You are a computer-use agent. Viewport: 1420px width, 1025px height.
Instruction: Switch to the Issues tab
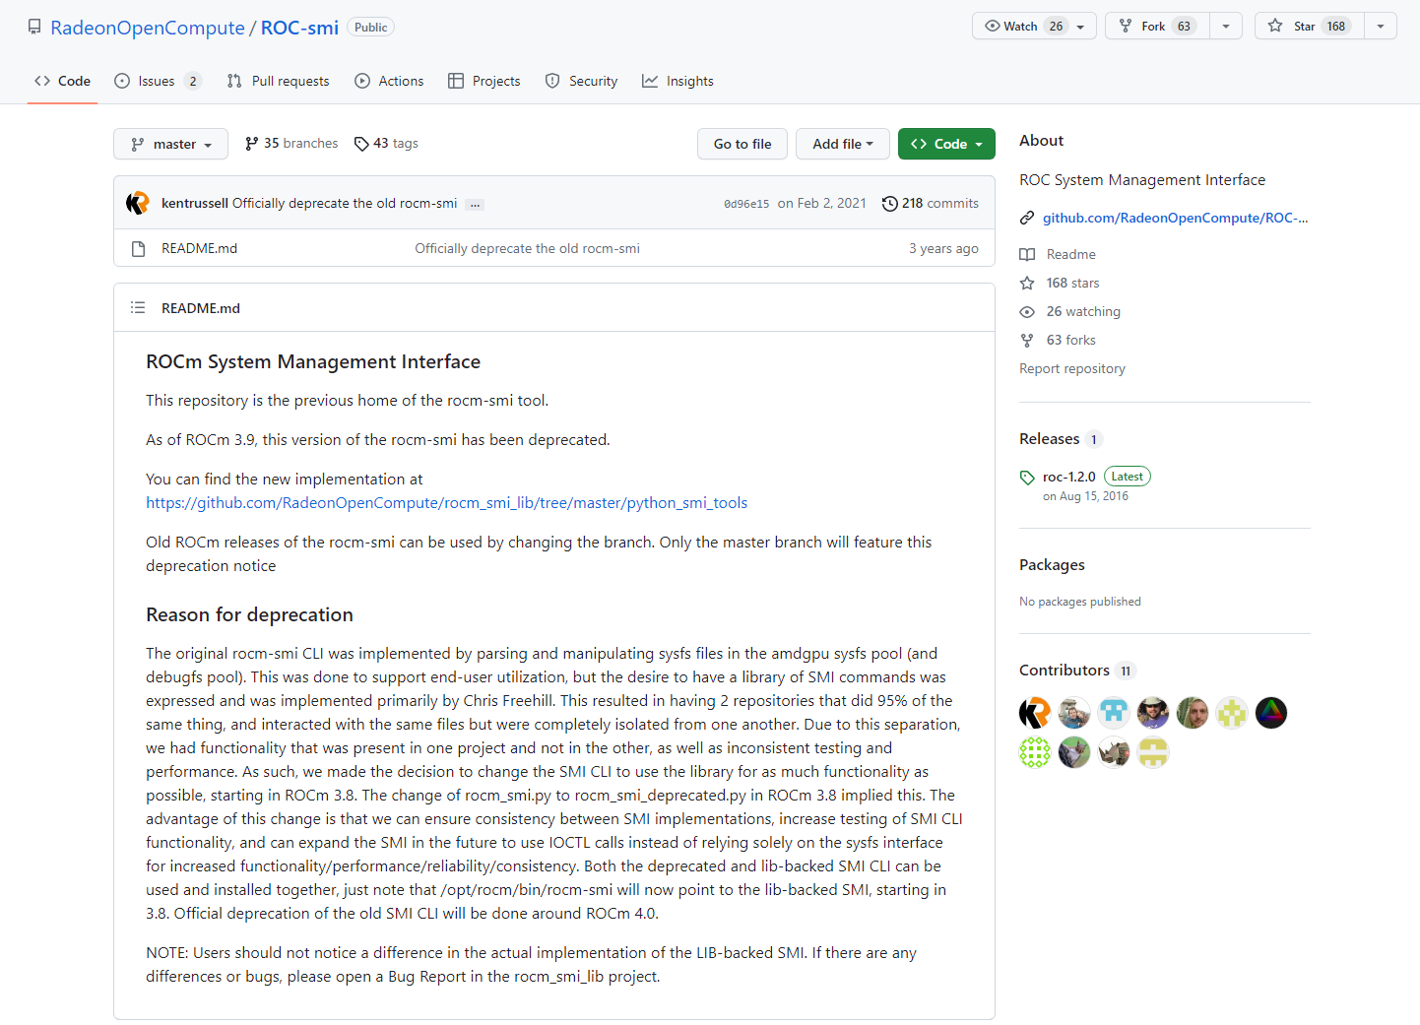157,82
